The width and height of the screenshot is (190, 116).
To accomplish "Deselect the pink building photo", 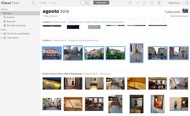I will click(x=52, y=53).
